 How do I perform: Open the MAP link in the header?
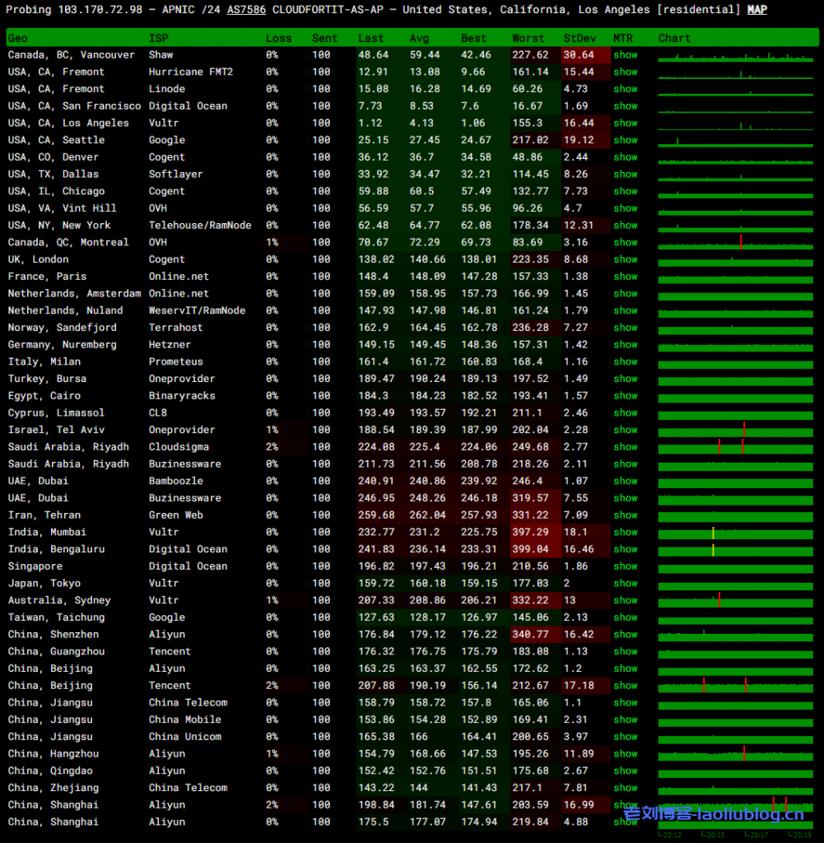click(x=756, y=10)
